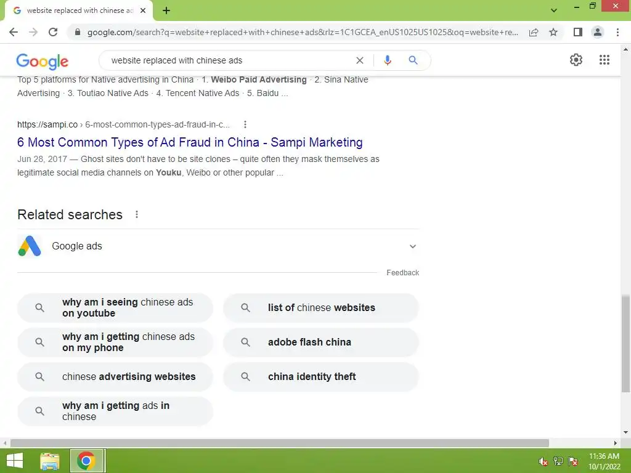Open options for sampi.co result

[245, 124]
